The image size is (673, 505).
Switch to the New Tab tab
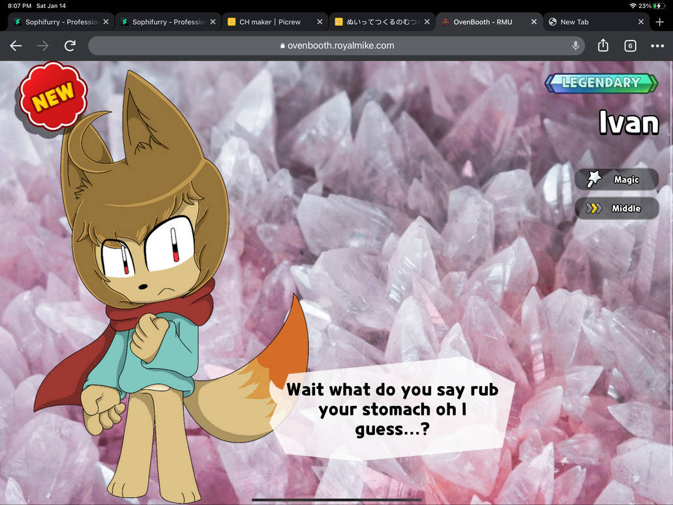pyautogui.click(x=597, y=22)
